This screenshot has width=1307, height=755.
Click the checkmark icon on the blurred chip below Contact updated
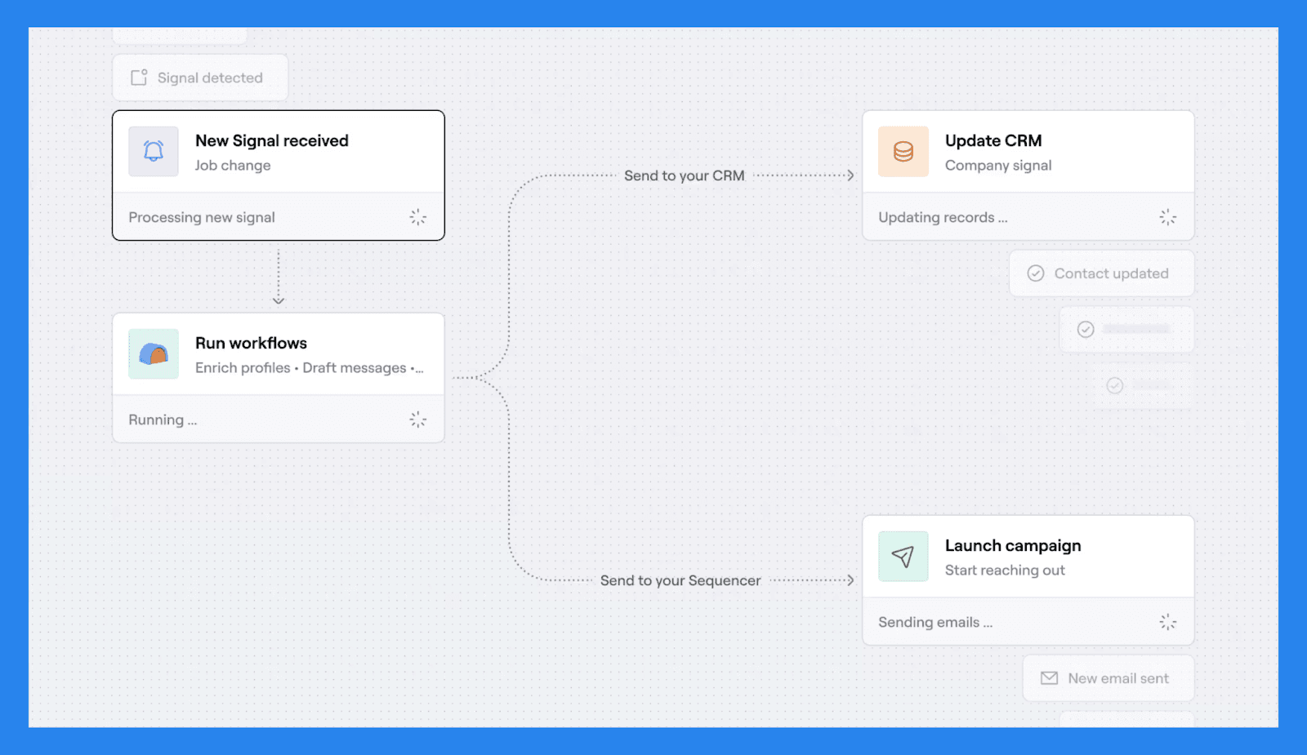tap(1086, 329)
